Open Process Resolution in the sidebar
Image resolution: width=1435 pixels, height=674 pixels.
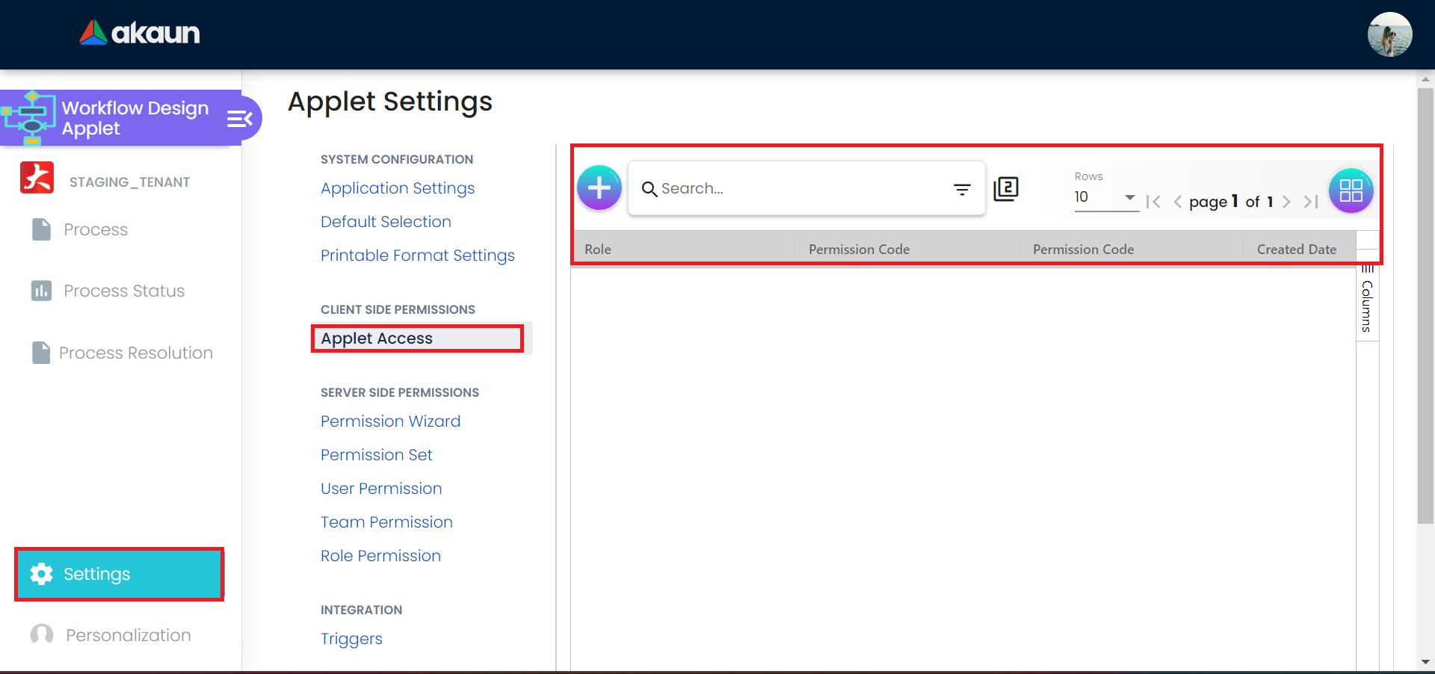[x=135, y=353]
